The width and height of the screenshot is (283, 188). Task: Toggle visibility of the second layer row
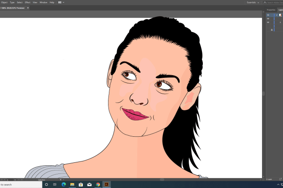[268, 19]
